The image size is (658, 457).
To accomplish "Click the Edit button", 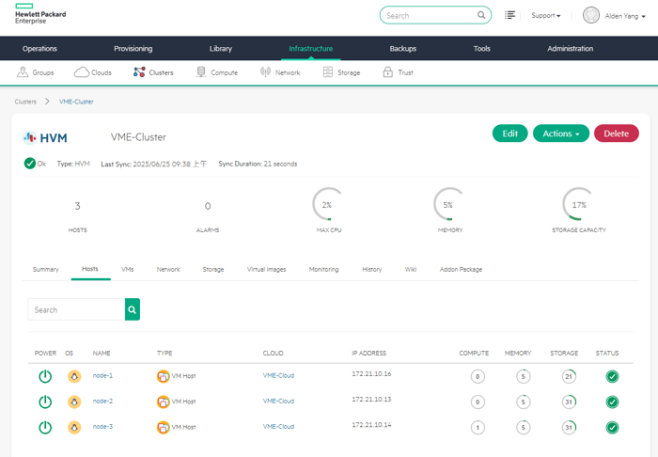I will (509, 134).
